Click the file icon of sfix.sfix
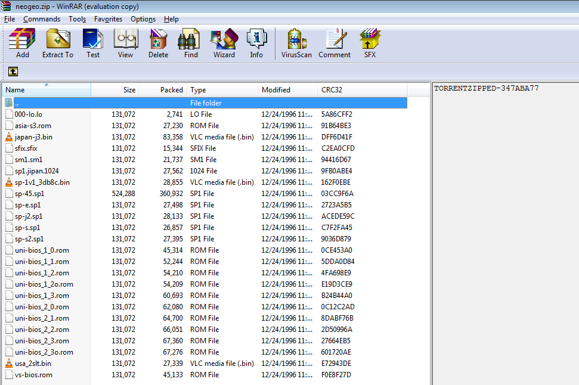 pos(9,148)
